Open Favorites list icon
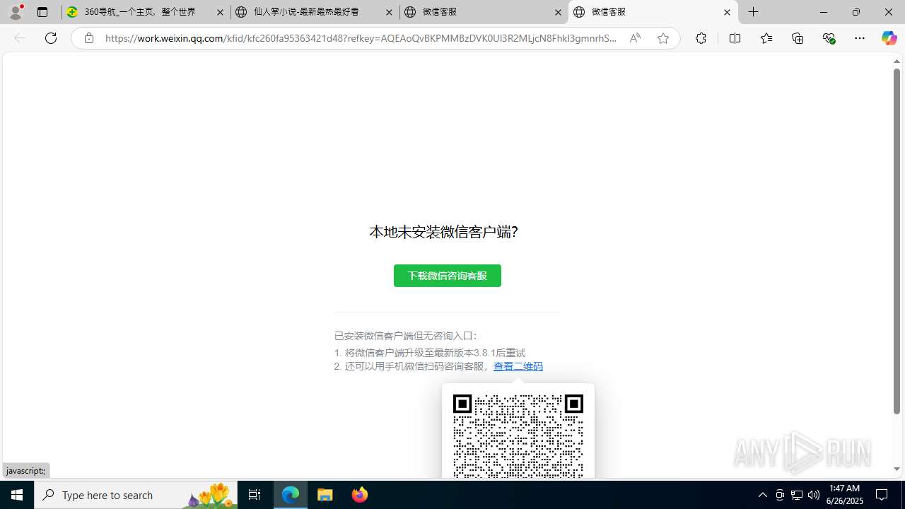The image size is (905, 509). pyautogui.click(x=766, y=38)
